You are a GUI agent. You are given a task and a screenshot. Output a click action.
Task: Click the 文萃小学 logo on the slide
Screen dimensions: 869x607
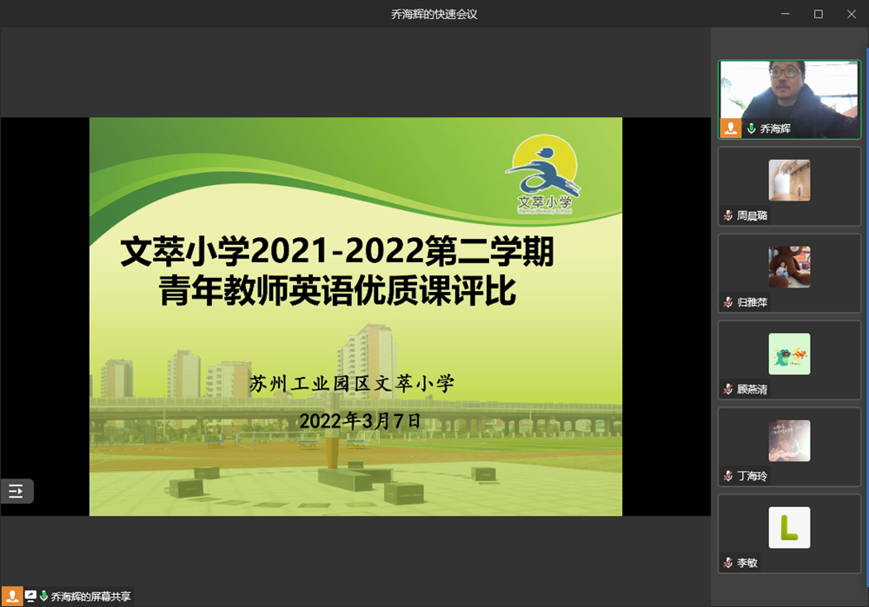click(x=541, y=175)
